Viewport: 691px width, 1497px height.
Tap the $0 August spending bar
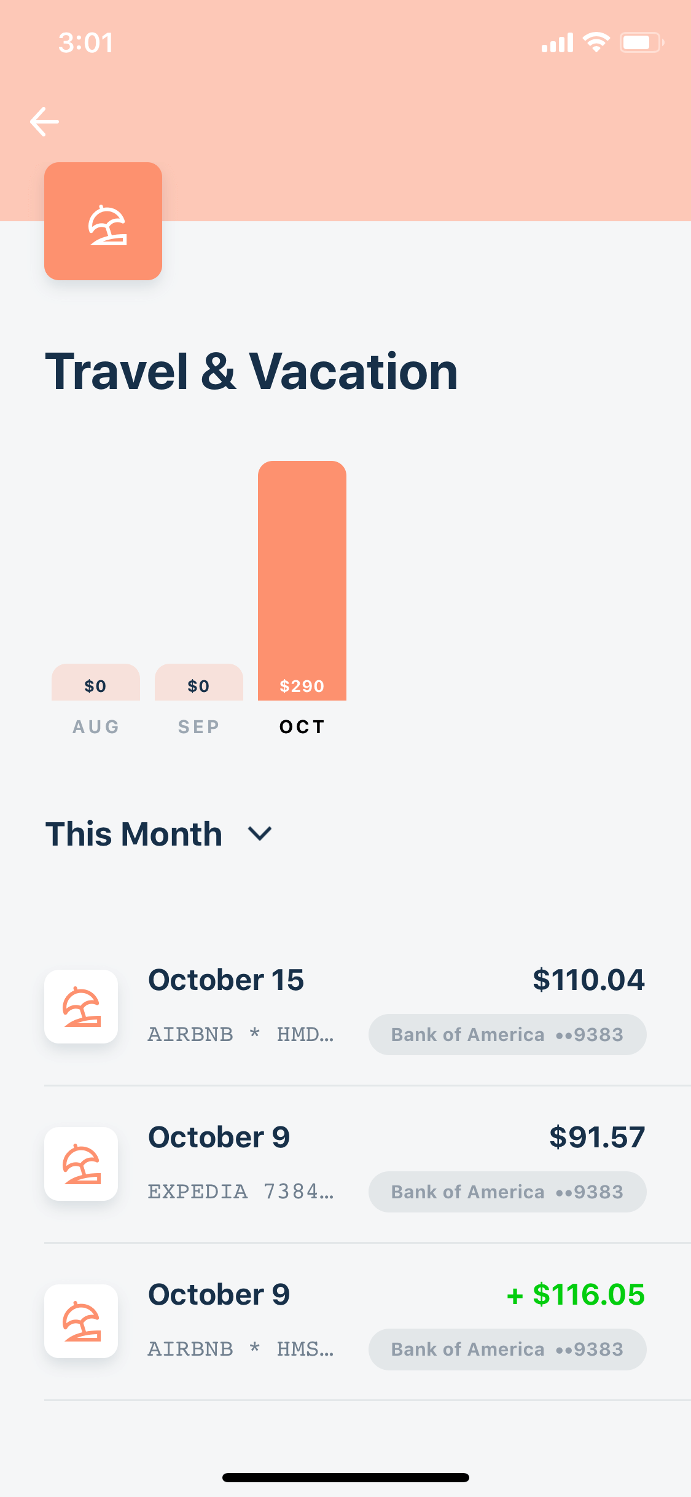(x=96, y=682)
